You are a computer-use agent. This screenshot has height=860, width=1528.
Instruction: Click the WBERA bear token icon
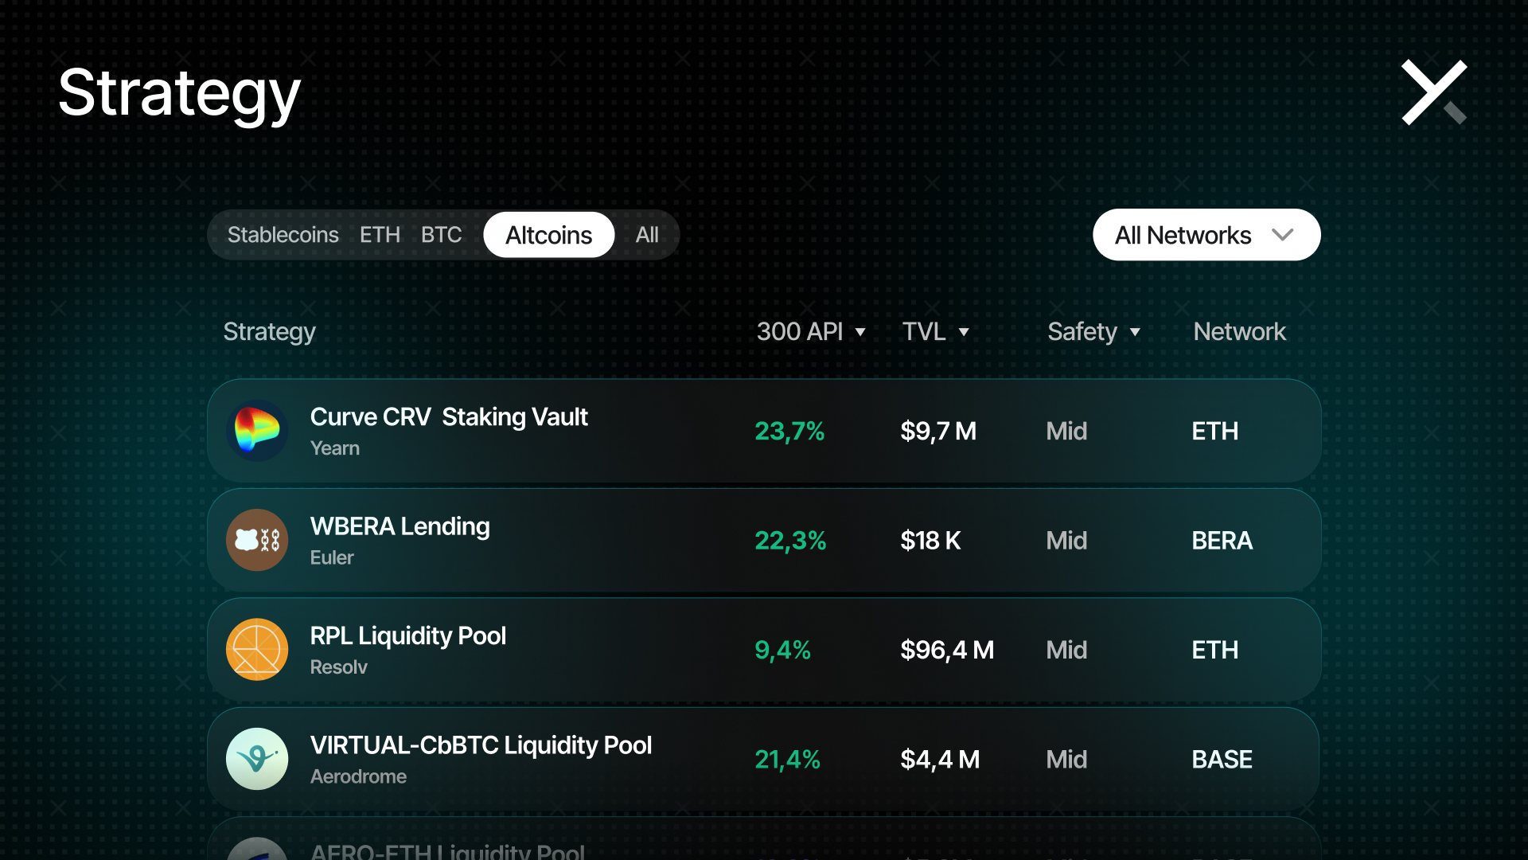click(256, 540)
